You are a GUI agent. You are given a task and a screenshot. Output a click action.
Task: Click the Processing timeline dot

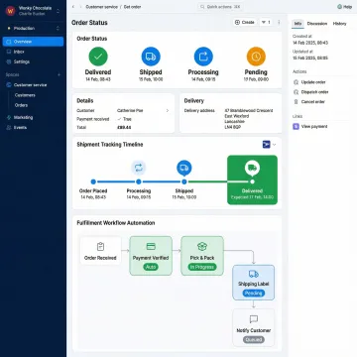point(139,181)
